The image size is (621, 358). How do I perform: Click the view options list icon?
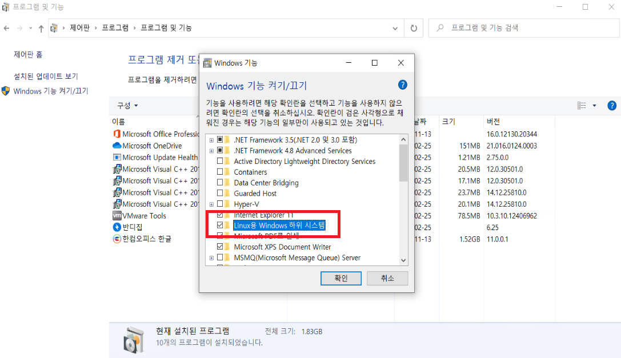point(582,105)
